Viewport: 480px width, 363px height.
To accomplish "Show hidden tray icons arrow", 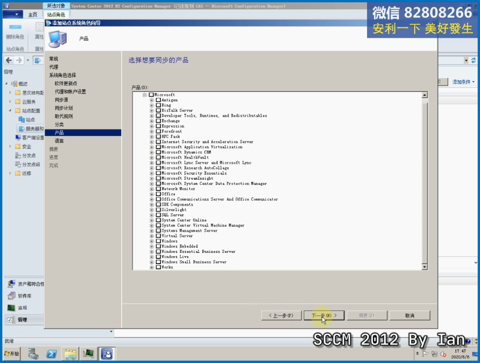I will pyautogui.click(x=417, y=354).
